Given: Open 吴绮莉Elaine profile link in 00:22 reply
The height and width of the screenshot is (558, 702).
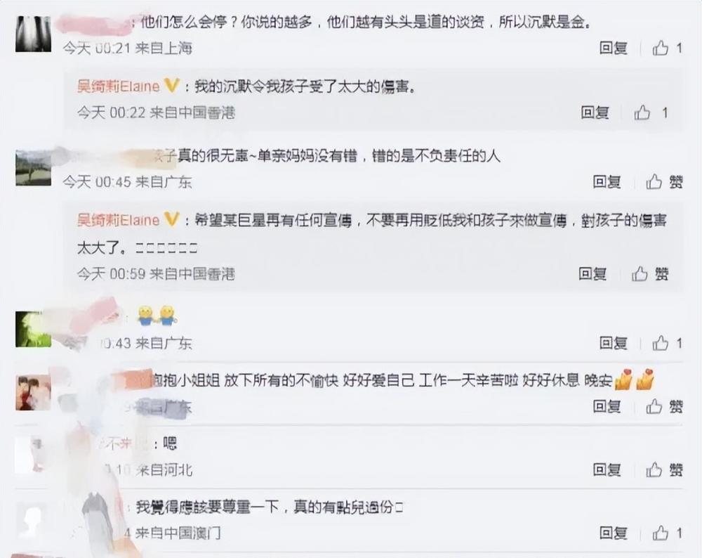Looking at the screenshot, I should coord(118,86).
